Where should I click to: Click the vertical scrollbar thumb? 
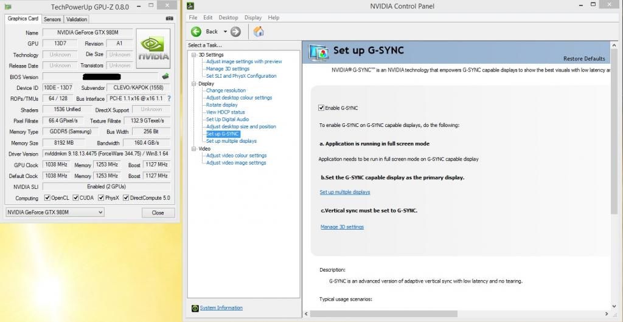click(x=614, y=131)
